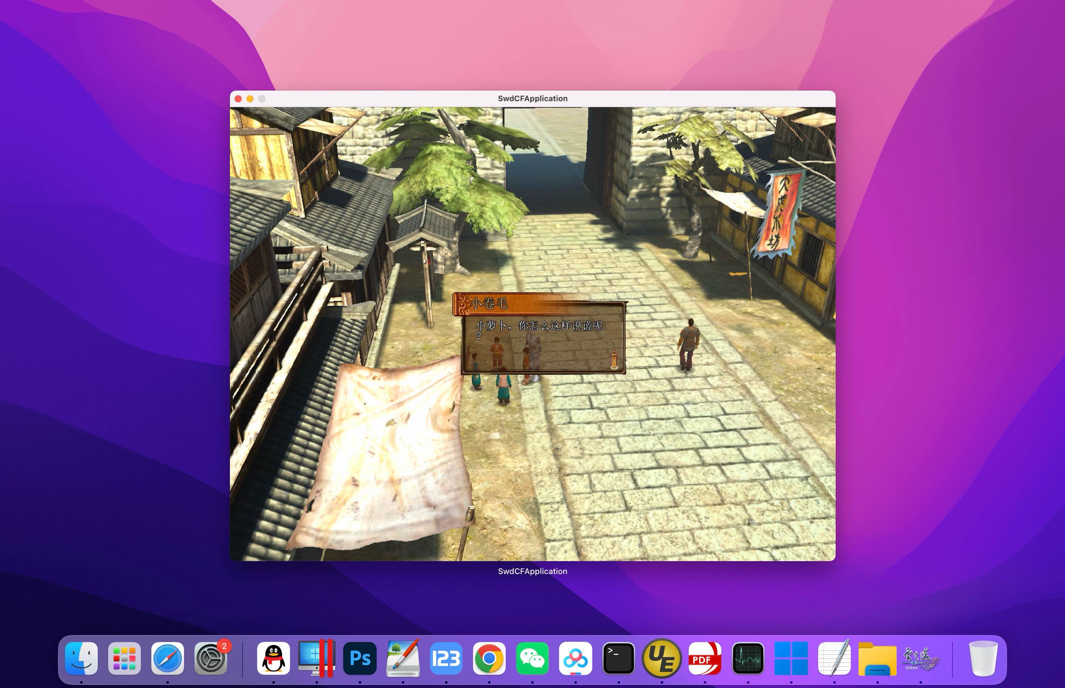This screenshot has height=688, width=1065.
Task: Open Finder from the Dock
Action: point(81,658)
